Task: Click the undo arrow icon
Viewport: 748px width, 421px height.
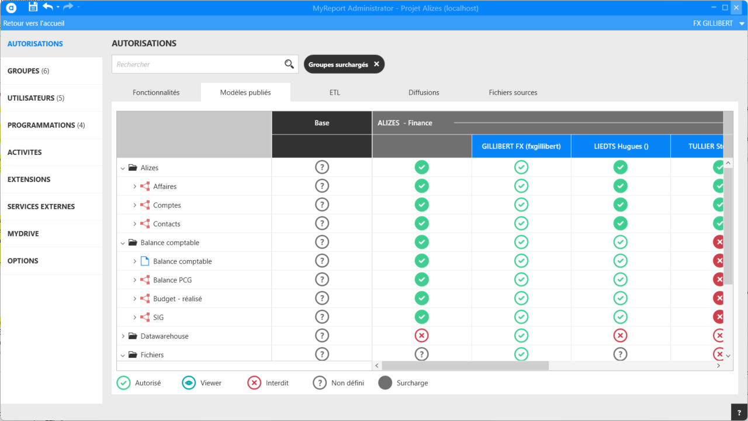Action: click(48, 7)
